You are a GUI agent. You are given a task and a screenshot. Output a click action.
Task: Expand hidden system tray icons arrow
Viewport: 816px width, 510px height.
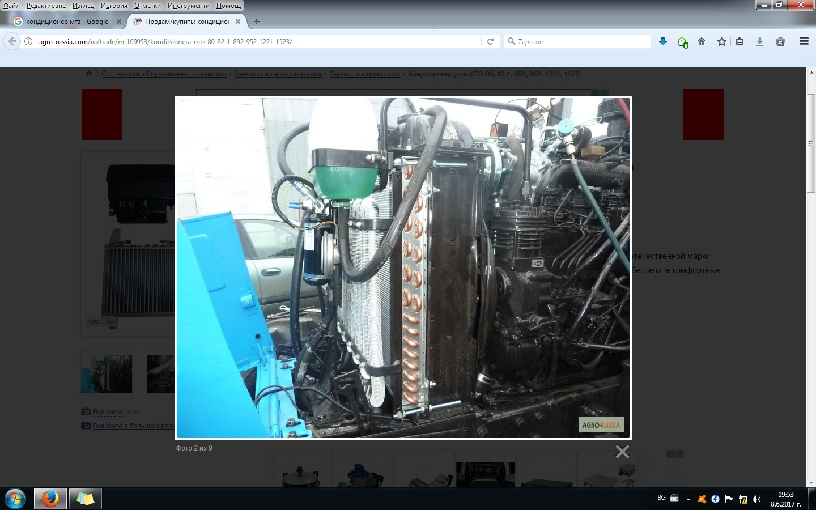point(688,499)
